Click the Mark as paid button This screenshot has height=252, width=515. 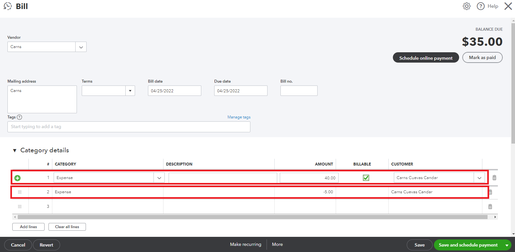click(x=482, y=57)
